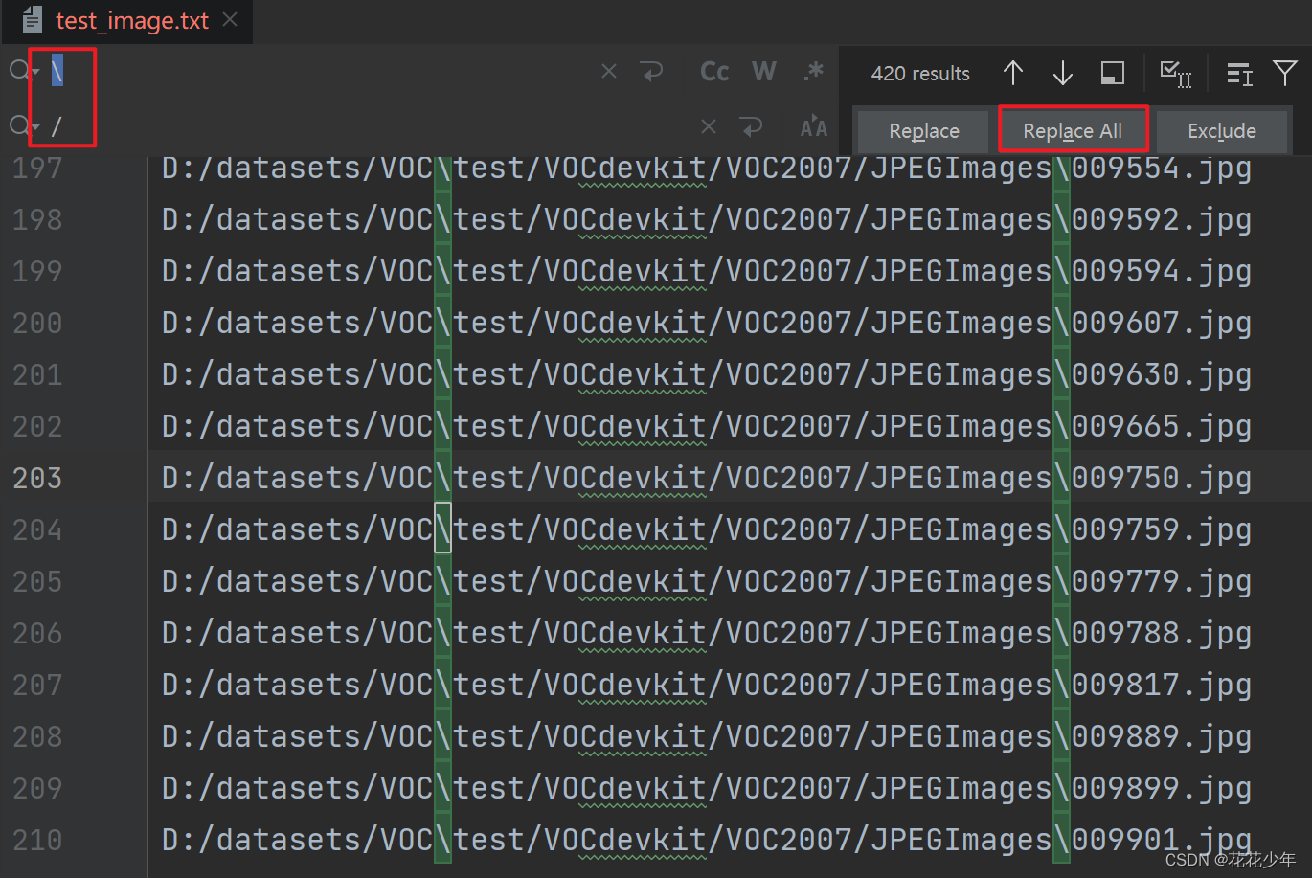Click line number 202 in the gutter
The image size is (1312, 878).
pos(37,427)
